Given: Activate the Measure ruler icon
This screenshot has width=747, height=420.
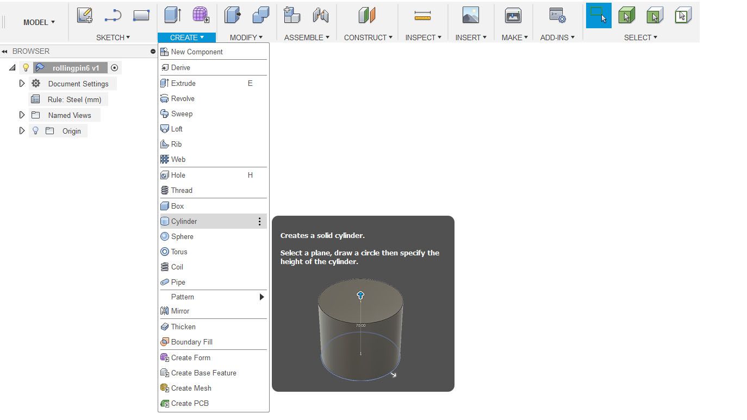Looking at the screenshot, I should point(422,15).
